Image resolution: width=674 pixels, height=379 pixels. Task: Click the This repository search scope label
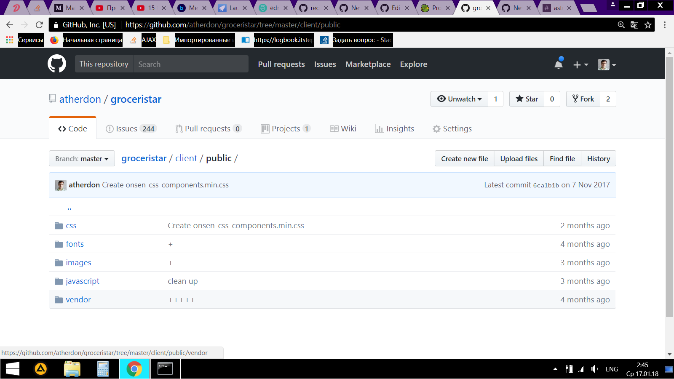tap(104, 64)
